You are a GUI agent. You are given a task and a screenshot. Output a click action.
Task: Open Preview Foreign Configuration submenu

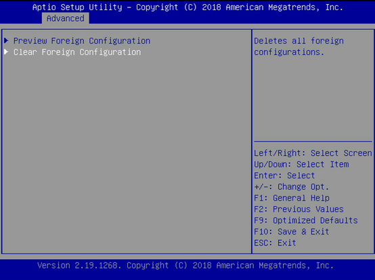[82, 41]
